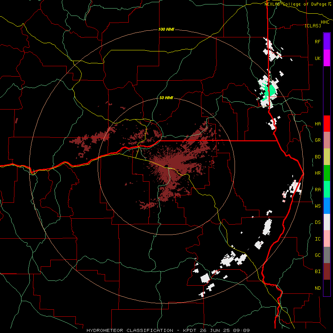
Task: Click the UK magenta legend swatch
Action: tap(327, 58)
